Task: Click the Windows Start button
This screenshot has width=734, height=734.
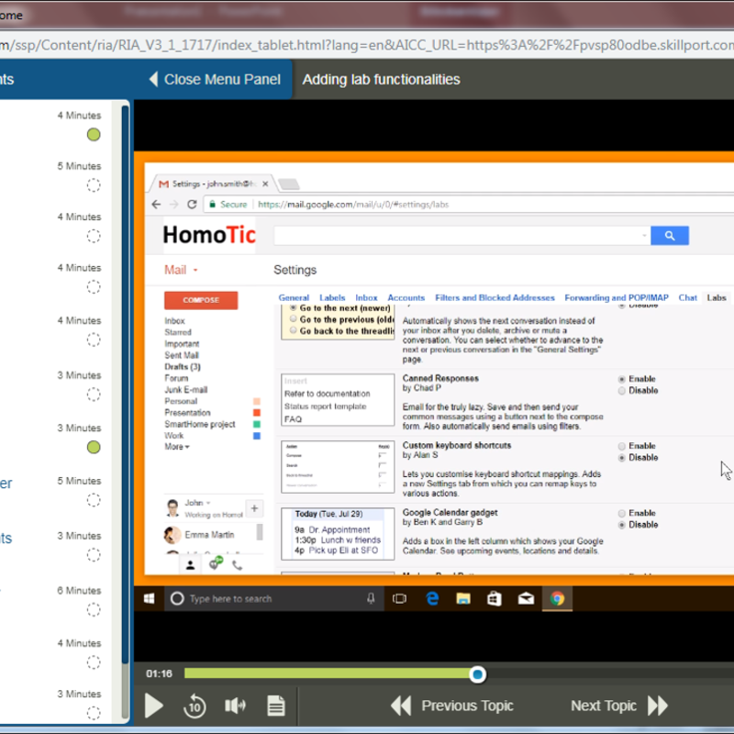Action: (149, 598)
